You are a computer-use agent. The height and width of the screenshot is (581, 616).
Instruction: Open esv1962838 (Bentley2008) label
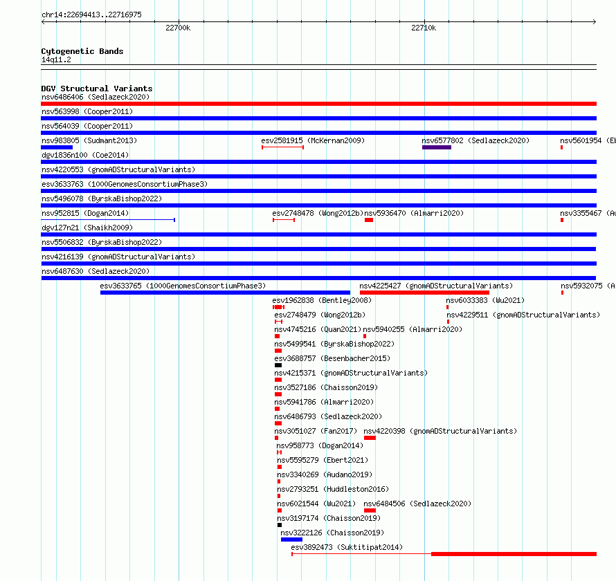coord(322,300)
